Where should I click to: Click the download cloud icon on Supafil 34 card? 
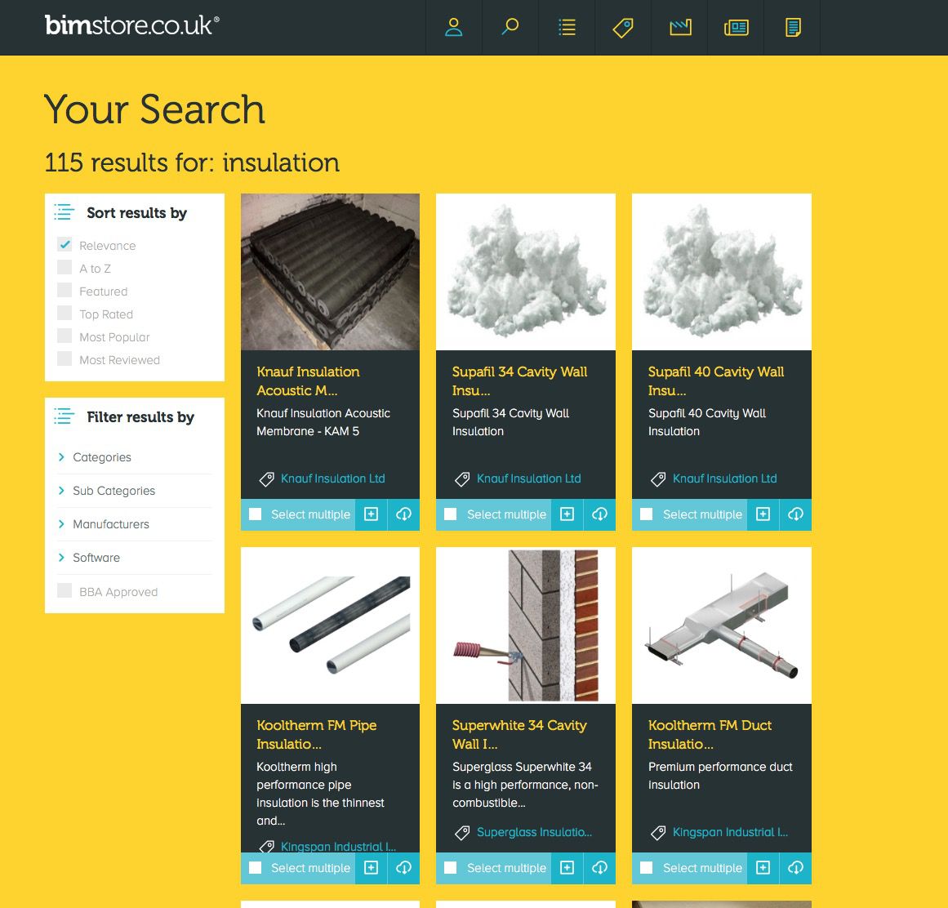pos(599,514)
